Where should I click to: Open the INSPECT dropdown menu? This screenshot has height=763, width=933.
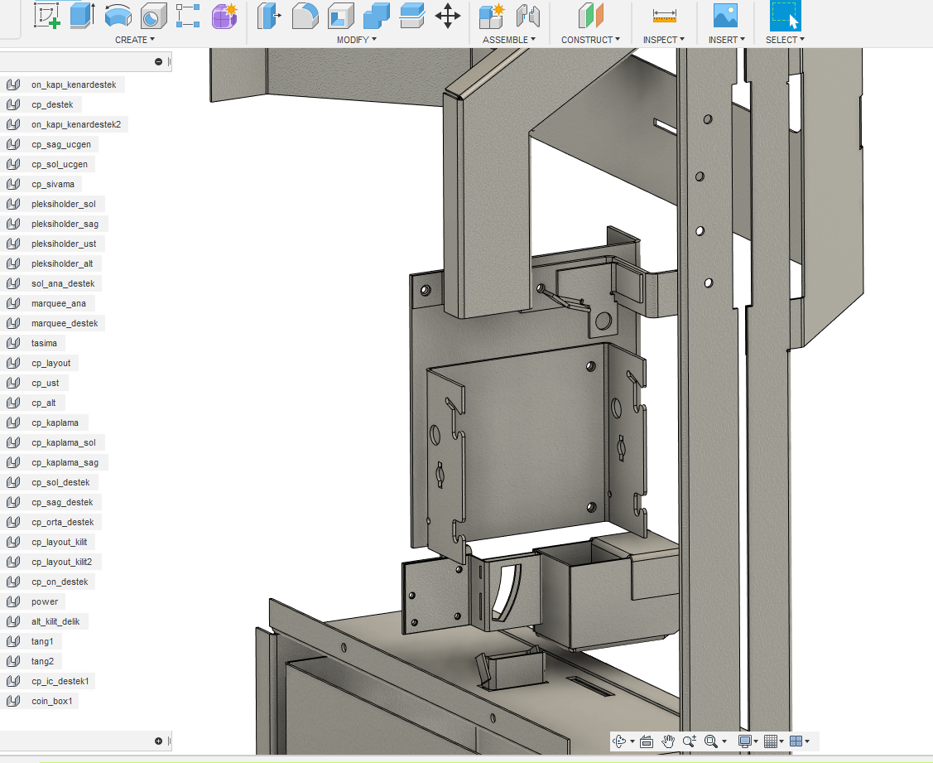coord(663,40)
